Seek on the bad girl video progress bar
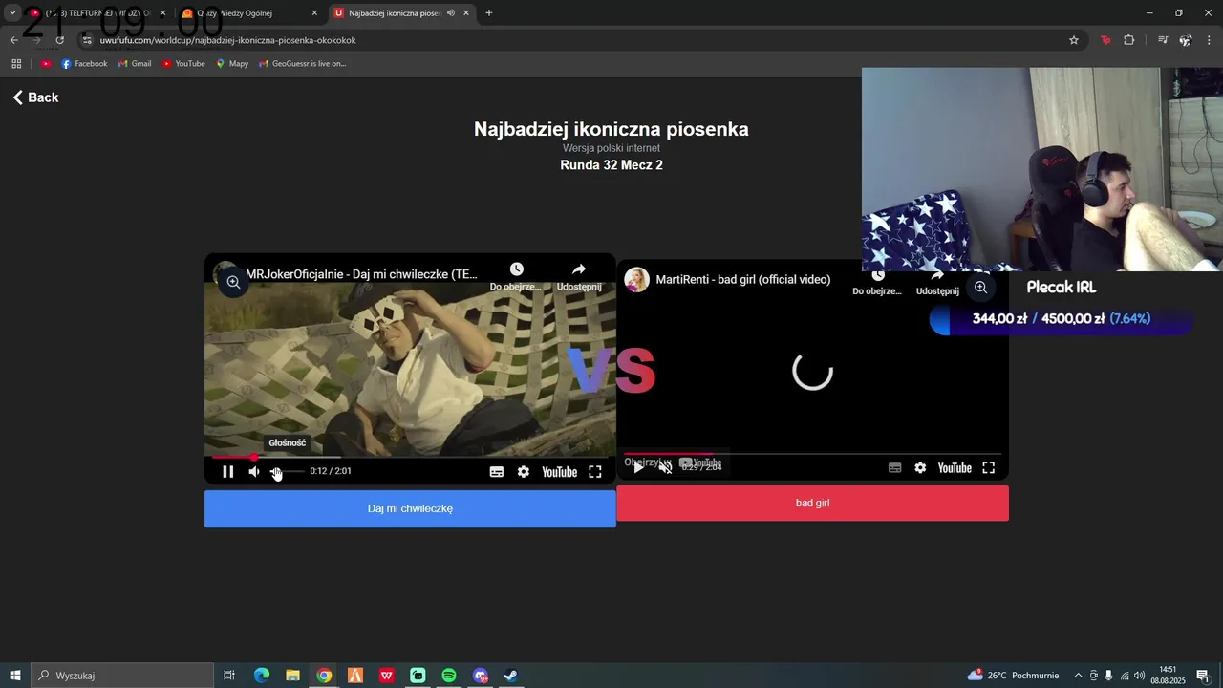This screenshot has height=688, width=1223. pos(812,454)
